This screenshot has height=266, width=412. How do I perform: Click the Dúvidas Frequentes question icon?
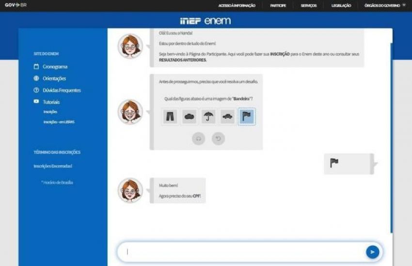pyautogui.click(x=36, y=90)
